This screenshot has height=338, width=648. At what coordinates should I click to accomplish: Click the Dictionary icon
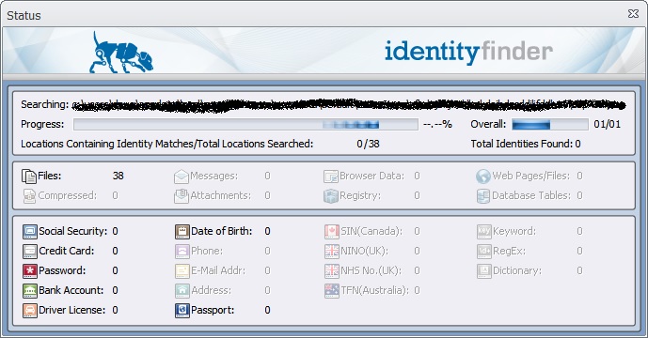click(x=484, y=270)
